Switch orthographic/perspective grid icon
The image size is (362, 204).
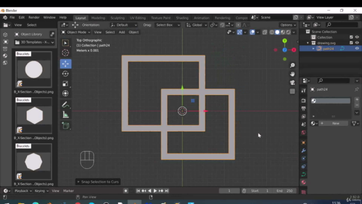pyautogui.click(x=292, y=91)
